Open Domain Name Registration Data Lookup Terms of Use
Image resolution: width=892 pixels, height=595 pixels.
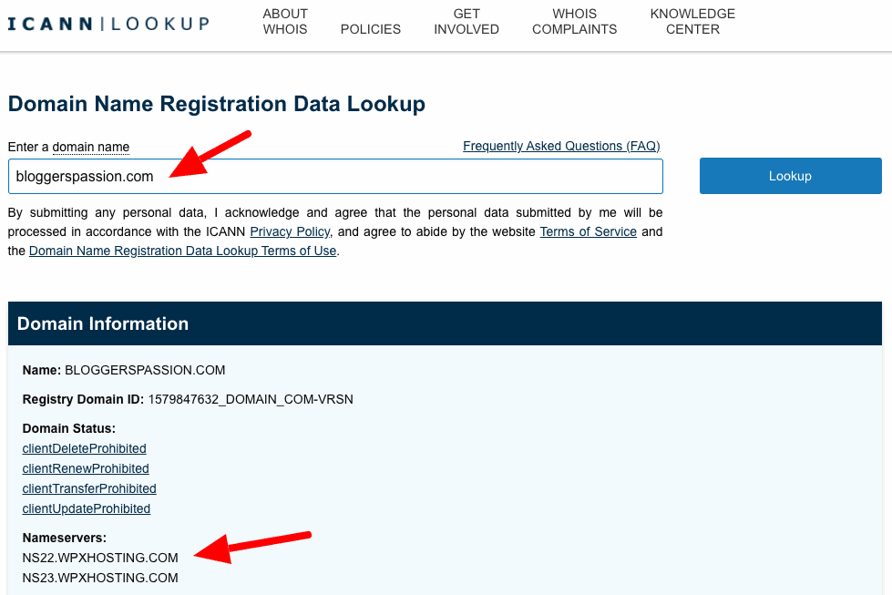[x=182, y=251]
